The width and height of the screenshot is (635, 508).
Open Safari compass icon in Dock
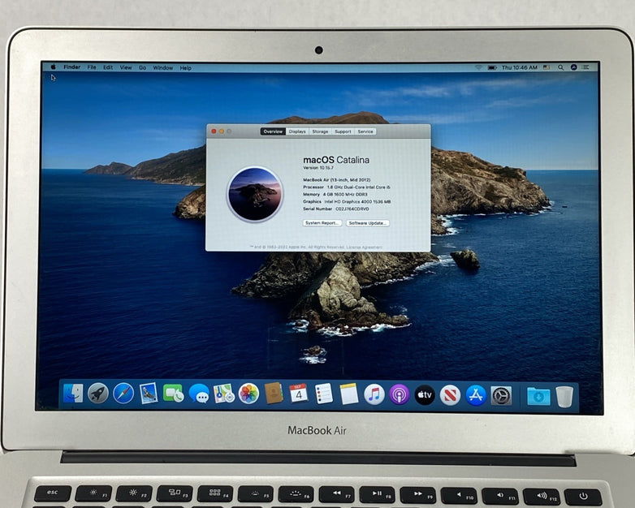click(x=123, y=394)
